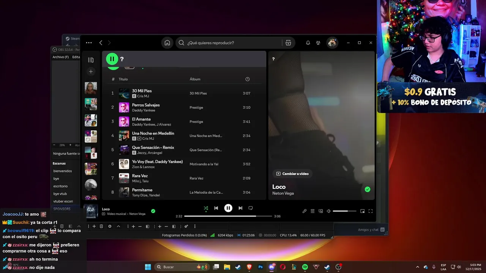Open Steam Amigos y chat panel
Screen dimensions: 486x273
coord(371,230)
